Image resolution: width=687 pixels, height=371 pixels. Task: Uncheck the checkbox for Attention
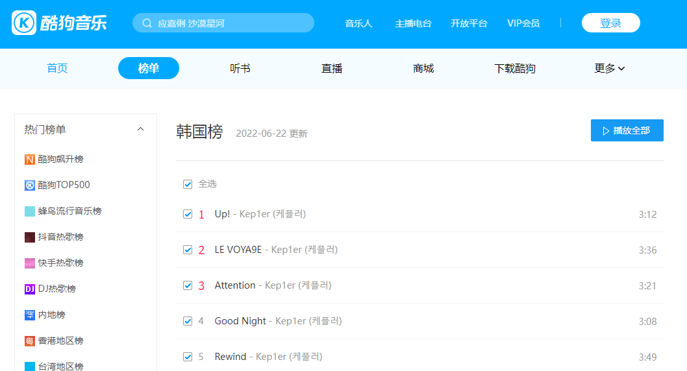(x=188, y=285)
